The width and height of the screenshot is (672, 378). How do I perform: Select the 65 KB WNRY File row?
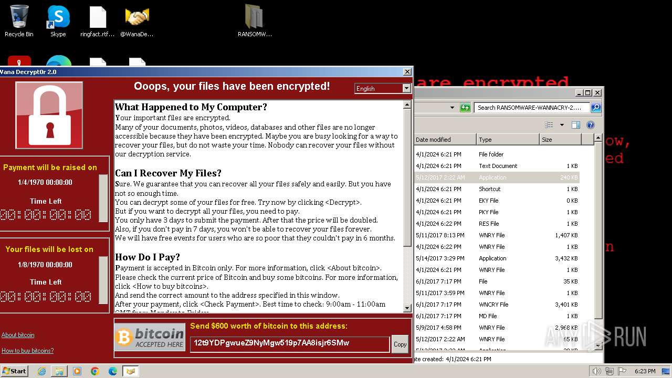click(497, 339)
